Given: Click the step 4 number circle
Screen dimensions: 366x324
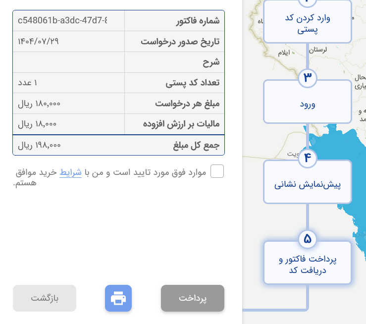Looking at the screenshot, I should (x=307, y=158).
